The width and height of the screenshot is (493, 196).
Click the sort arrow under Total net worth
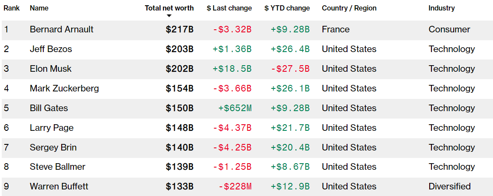pos(169,16)
